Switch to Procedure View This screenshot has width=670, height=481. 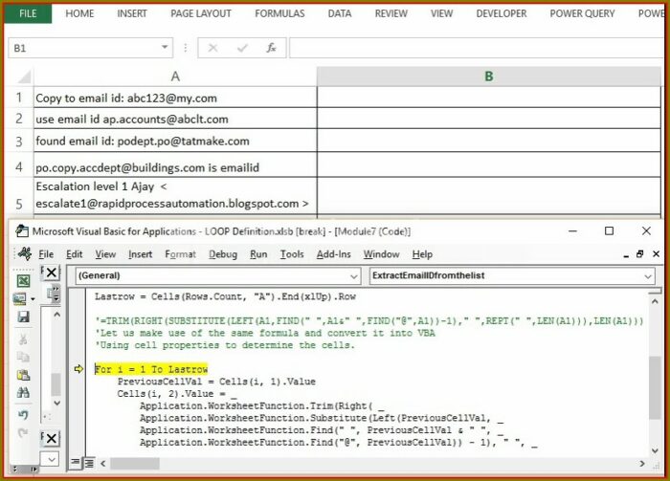tap(75, 462)
